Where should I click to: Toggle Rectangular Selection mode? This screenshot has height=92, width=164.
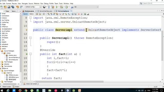(x=60, y=14)
